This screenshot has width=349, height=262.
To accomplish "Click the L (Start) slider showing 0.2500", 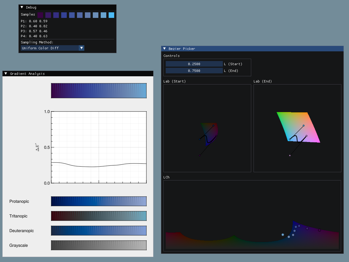I will (194, 64).
